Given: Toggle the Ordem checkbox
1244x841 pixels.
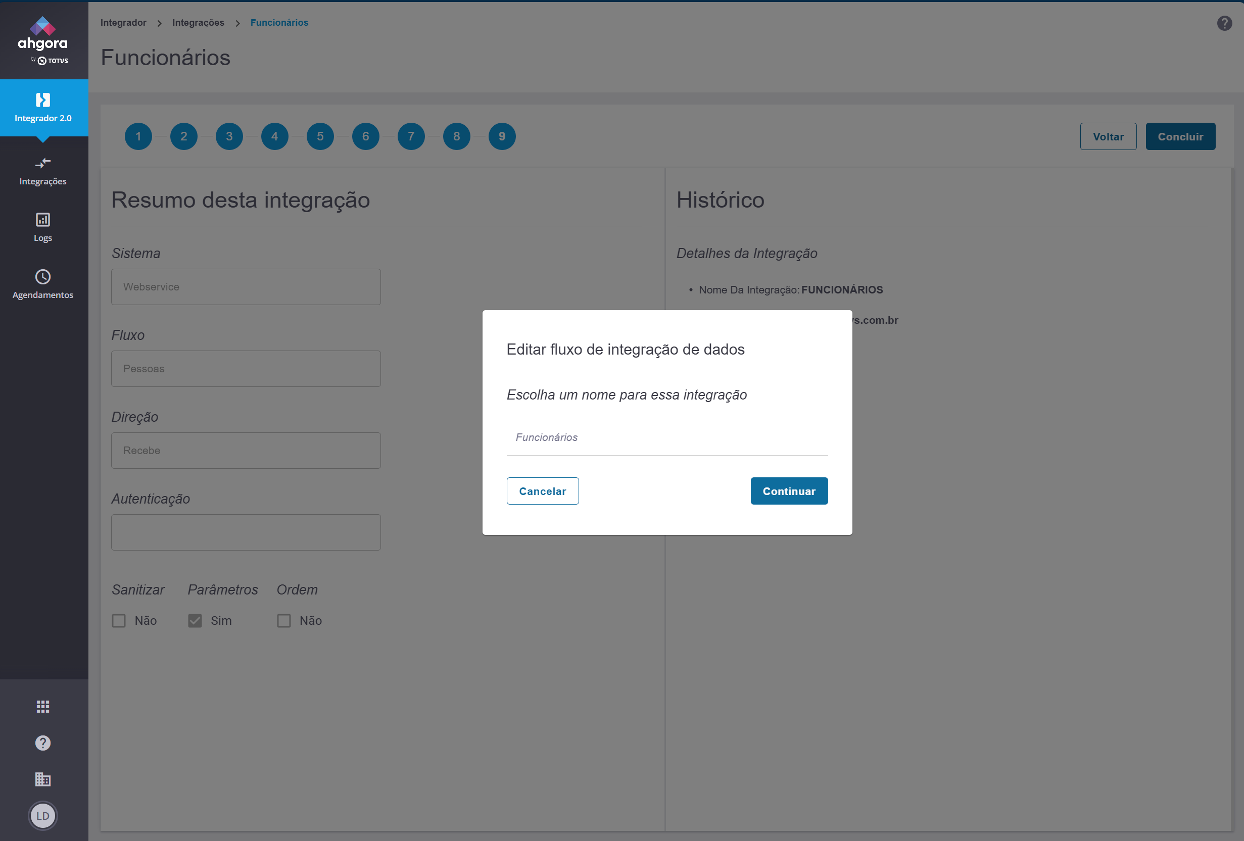Looking at the screenshot, I should pos(283,621).
